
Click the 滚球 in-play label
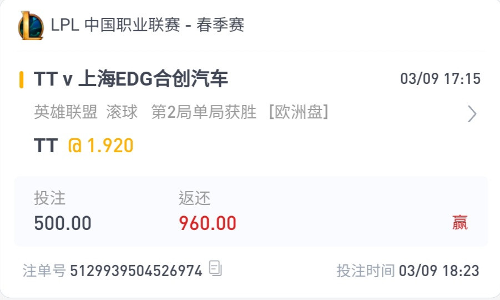tap(122, 112)
